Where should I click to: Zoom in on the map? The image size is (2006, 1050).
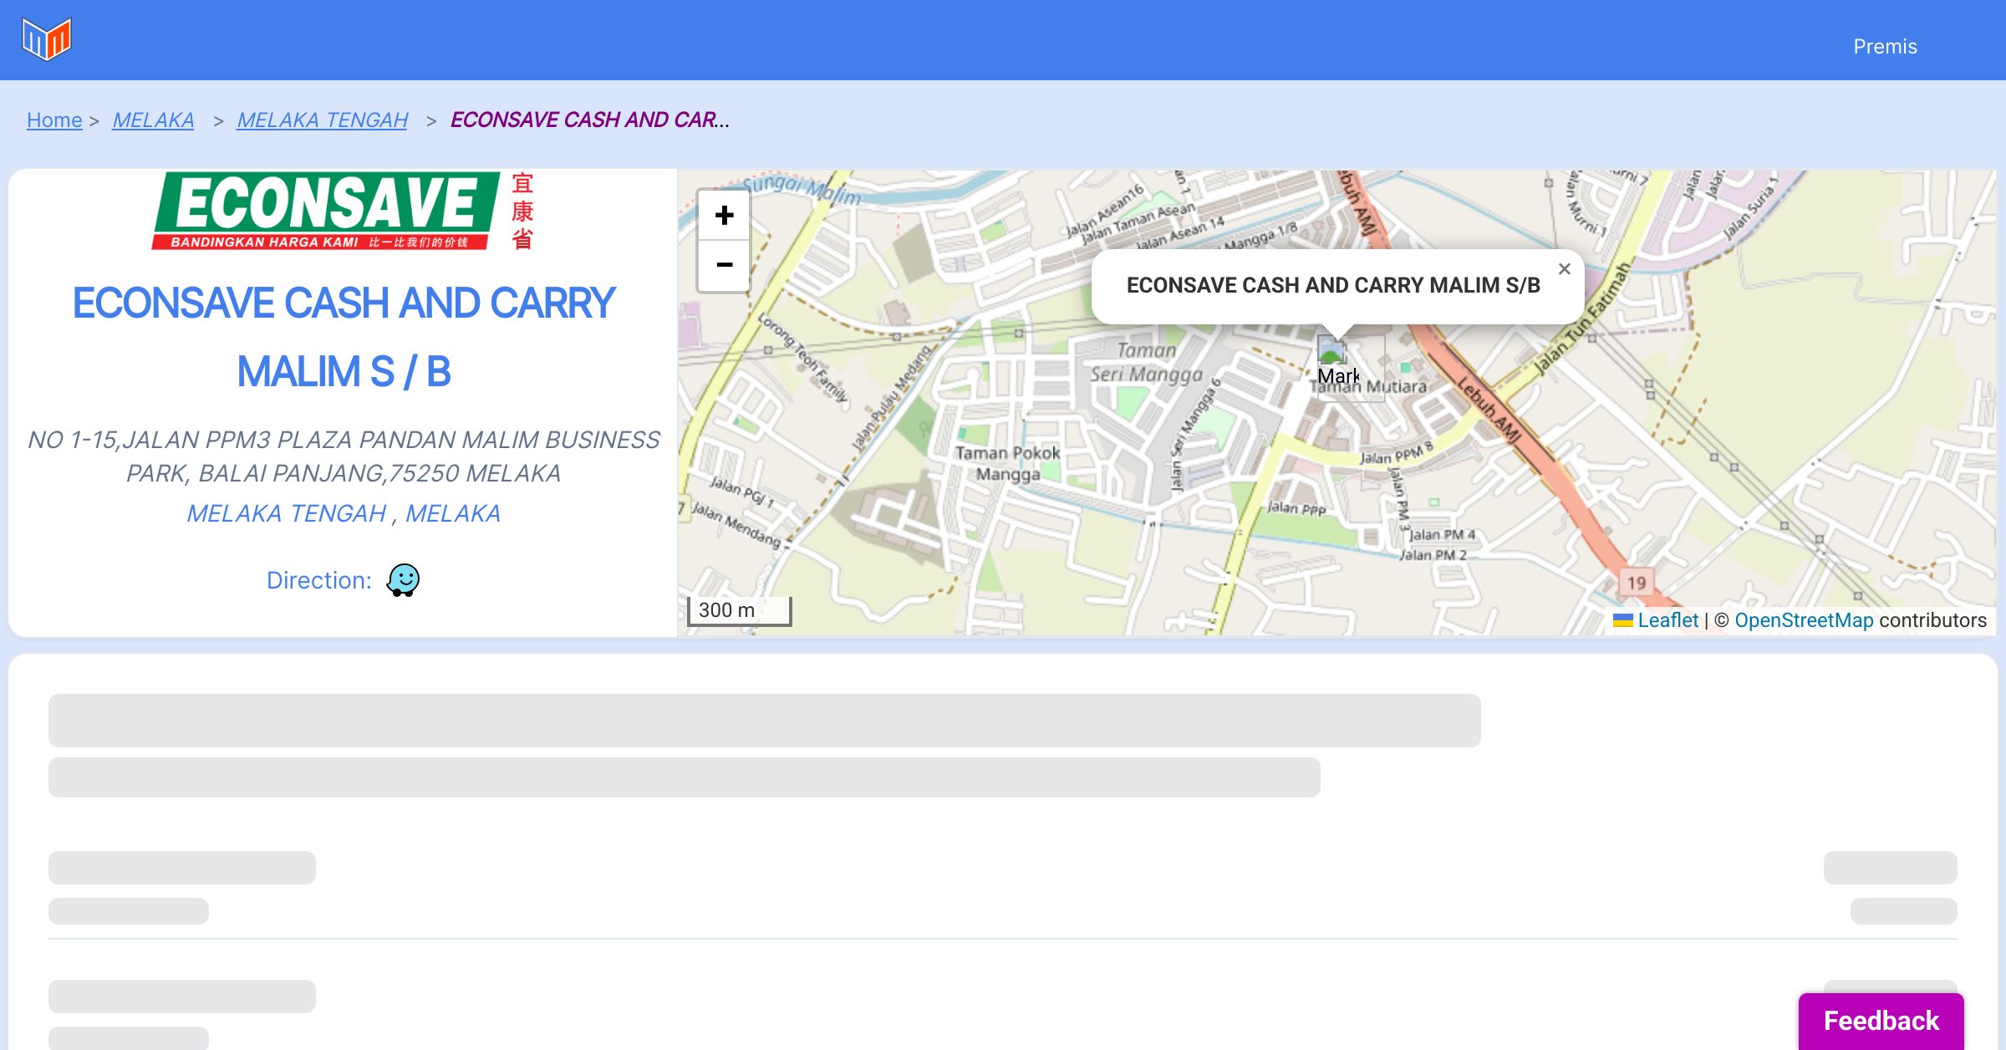724,216
